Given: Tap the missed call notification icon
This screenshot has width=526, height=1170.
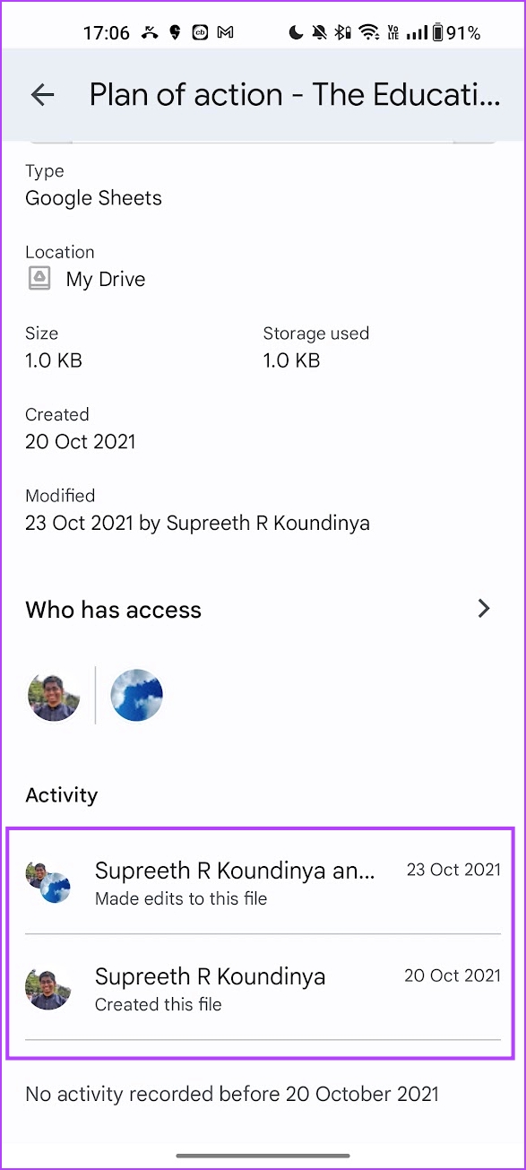Looking at the screenshot, I should coord(149,33).
